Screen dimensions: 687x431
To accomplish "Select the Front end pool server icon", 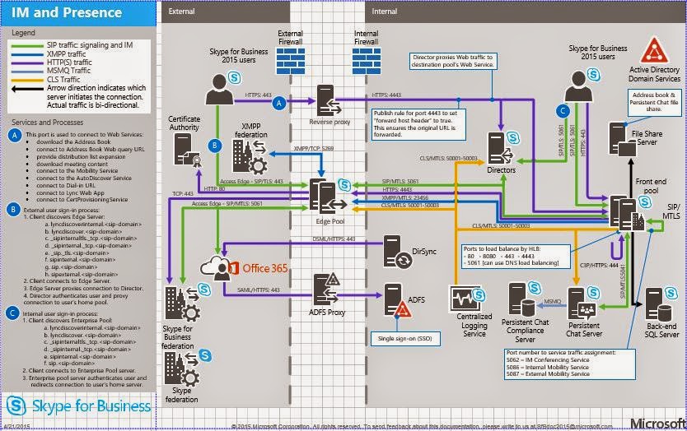I will click(x=627, y=213).
